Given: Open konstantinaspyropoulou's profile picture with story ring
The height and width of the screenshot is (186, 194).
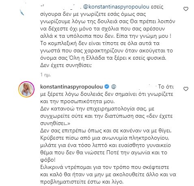Looking at the screenshot, I should coord(26,89).
